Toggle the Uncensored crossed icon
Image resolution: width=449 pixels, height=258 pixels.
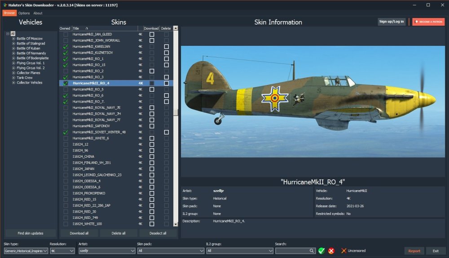pyautogui.click(x=344, y=251)
